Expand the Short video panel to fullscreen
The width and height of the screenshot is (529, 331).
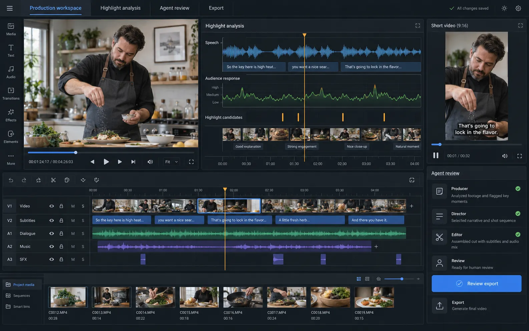(520, 26)
